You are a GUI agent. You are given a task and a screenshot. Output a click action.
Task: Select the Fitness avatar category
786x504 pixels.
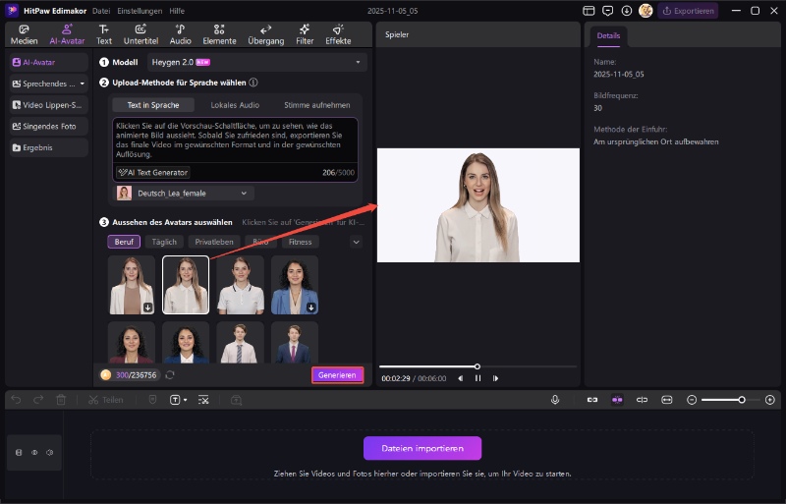click(x=301, y=242)
